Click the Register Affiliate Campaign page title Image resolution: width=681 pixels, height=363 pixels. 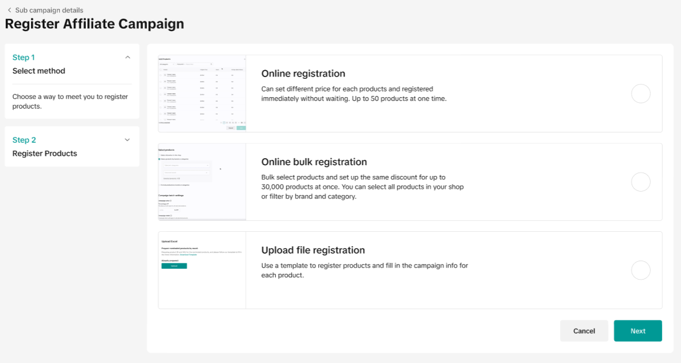94,24
